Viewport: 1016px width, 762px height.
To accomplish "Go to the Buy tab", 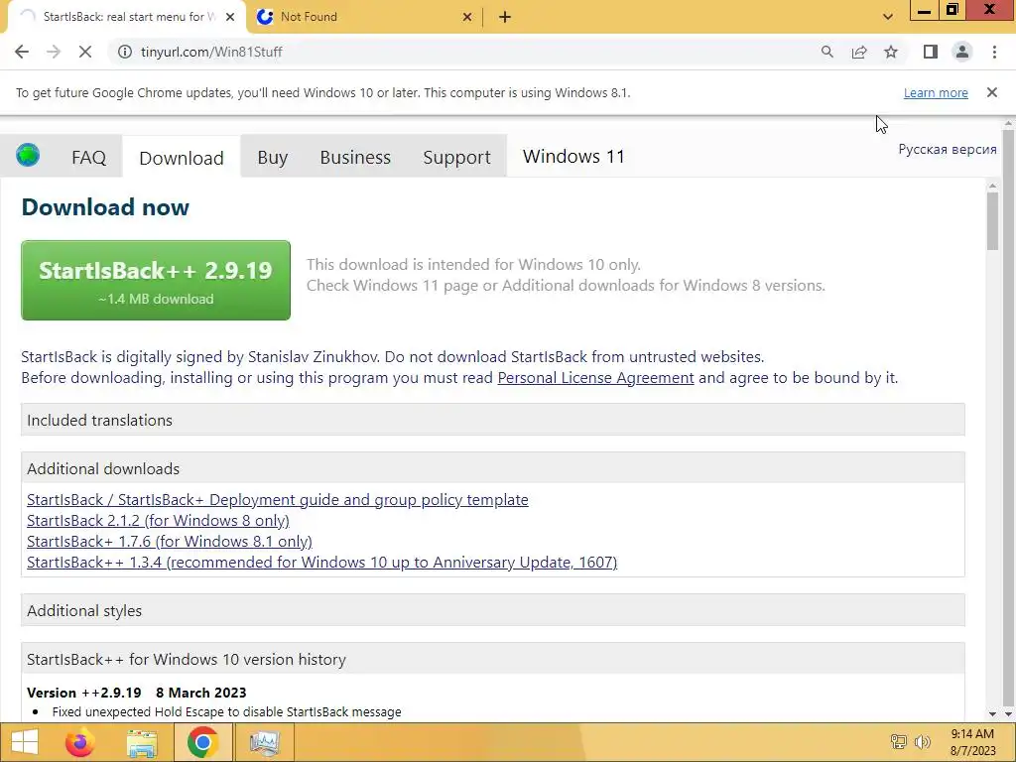I will [x=272, y=157].
